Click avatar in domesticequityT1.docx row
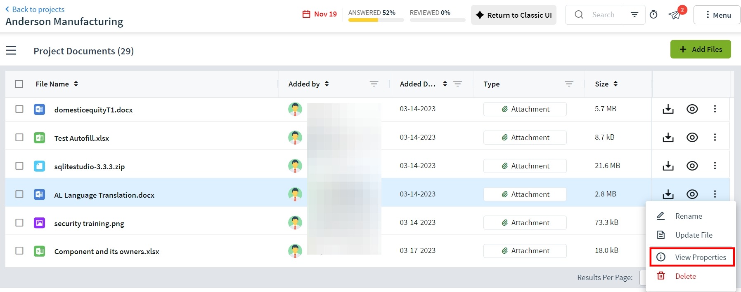741x292 pixels. [295, 109]
